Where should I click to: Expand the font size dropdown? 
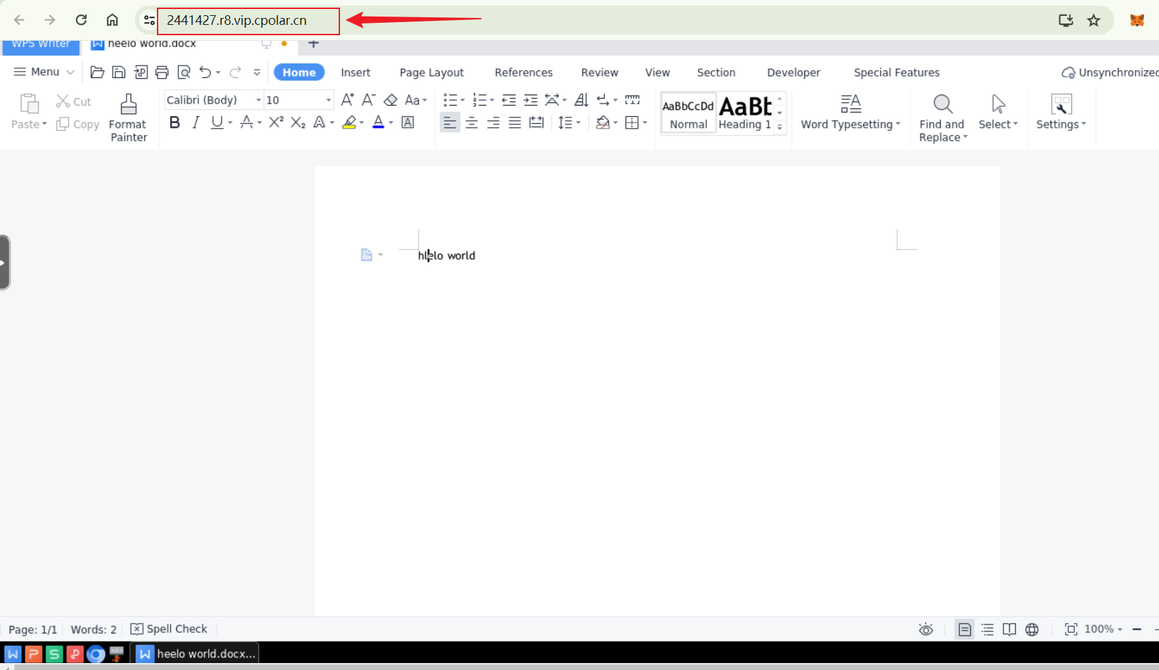tap(328, 100)
